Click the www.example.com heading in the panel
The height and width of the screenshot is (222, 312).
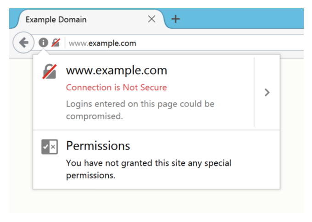coord(117,71)
